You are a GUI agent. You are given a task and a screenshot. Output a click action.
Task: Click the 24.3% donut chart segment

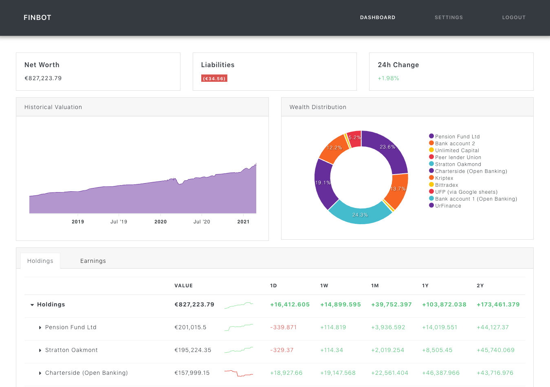pyautogui.click(x=361, y=214)
